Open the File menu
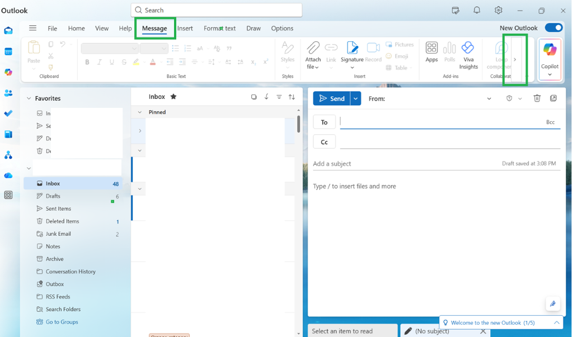Viewport: 573px width, 337px height. click(52, 28)
